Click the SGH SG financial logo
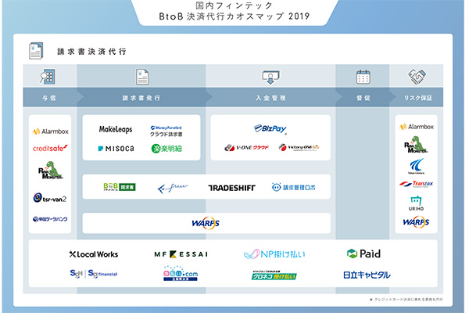The image size is (469, 313). 94,274
